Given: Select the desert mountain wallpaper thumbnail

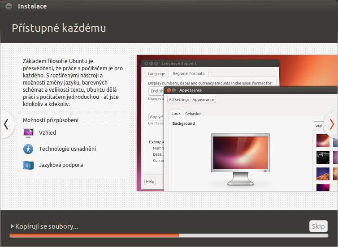Looking at the screenshot, I should coord(323,174).
